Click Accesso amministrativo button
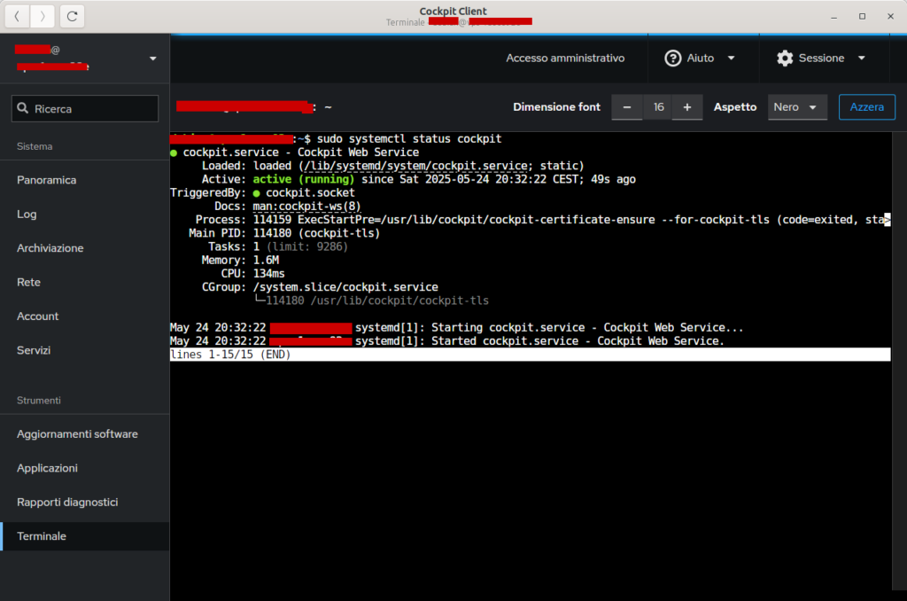Image resolution: width=907 pixels, height=601 pixels. coord(565,58)
